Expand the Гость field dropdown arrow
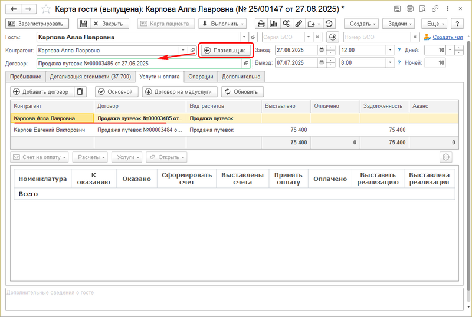 pyautogui.click(x=244, y=37)
